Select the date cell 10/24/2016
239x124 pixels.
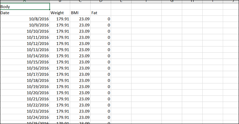(x=25, y=117)
